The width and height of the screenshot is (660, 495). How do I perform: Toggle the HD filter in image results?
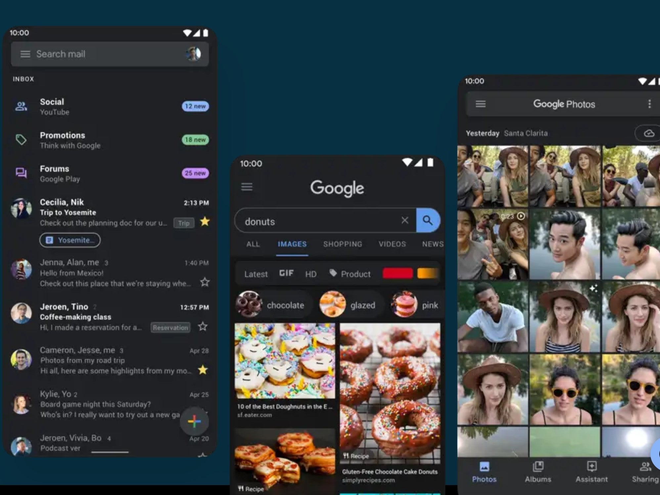(310, 273)
